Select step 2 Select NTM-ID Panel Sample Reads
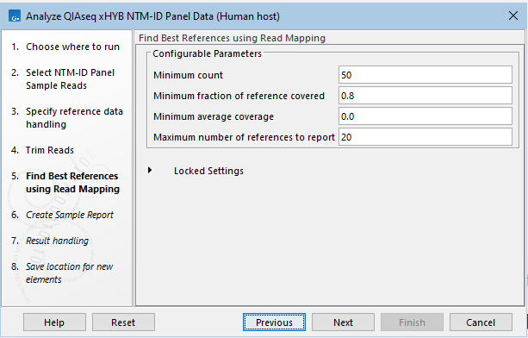This screenshot has height=338, width=528. pos(63,79)
